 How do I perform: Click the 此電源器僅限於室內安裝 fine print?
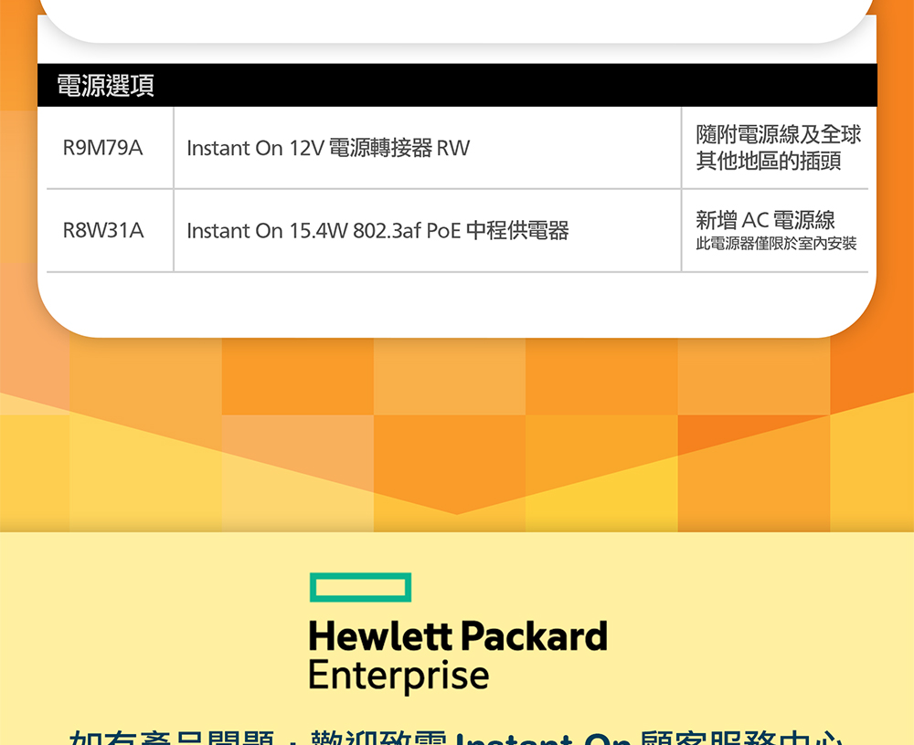[776, 245]
